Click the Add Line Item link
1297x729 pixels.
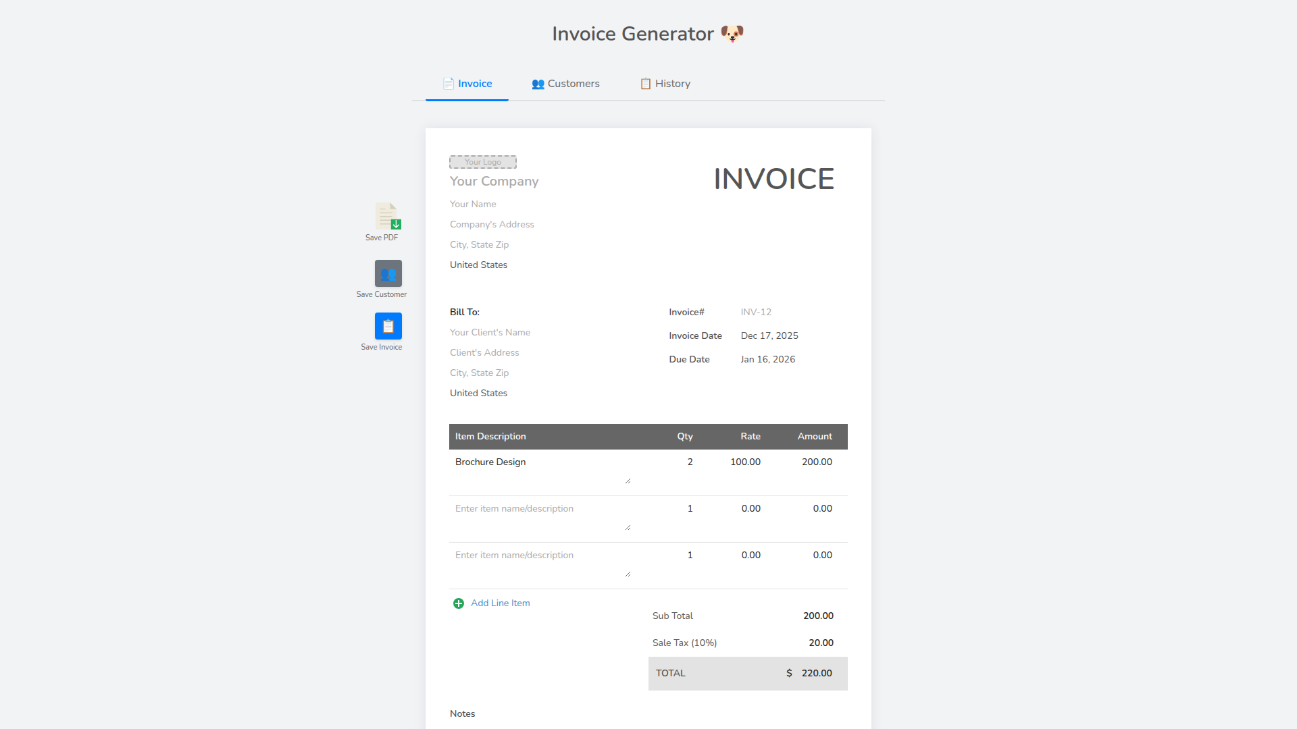[x=500, y=603]
